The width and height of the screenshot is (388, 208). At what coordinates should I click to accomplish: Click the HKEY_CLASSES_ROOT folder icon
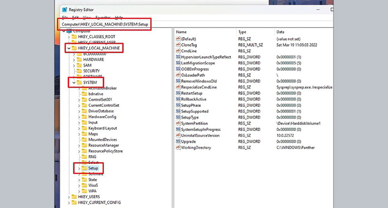click(x=74, y=36)
